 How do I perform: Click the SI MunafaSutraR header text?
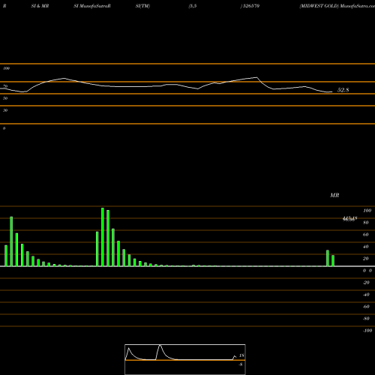pyautogui.click(x=92, y=6)
